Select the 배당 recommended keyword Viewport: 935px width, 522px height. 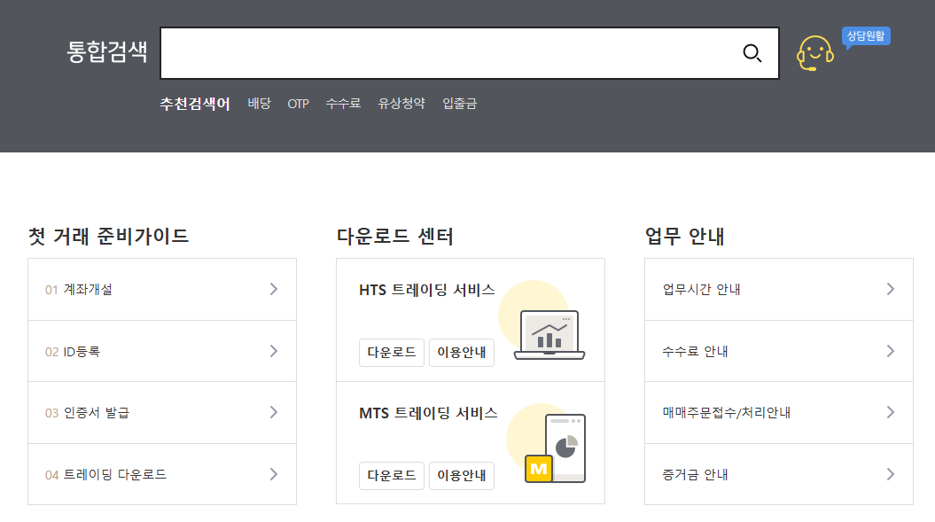tap(258, 104)
